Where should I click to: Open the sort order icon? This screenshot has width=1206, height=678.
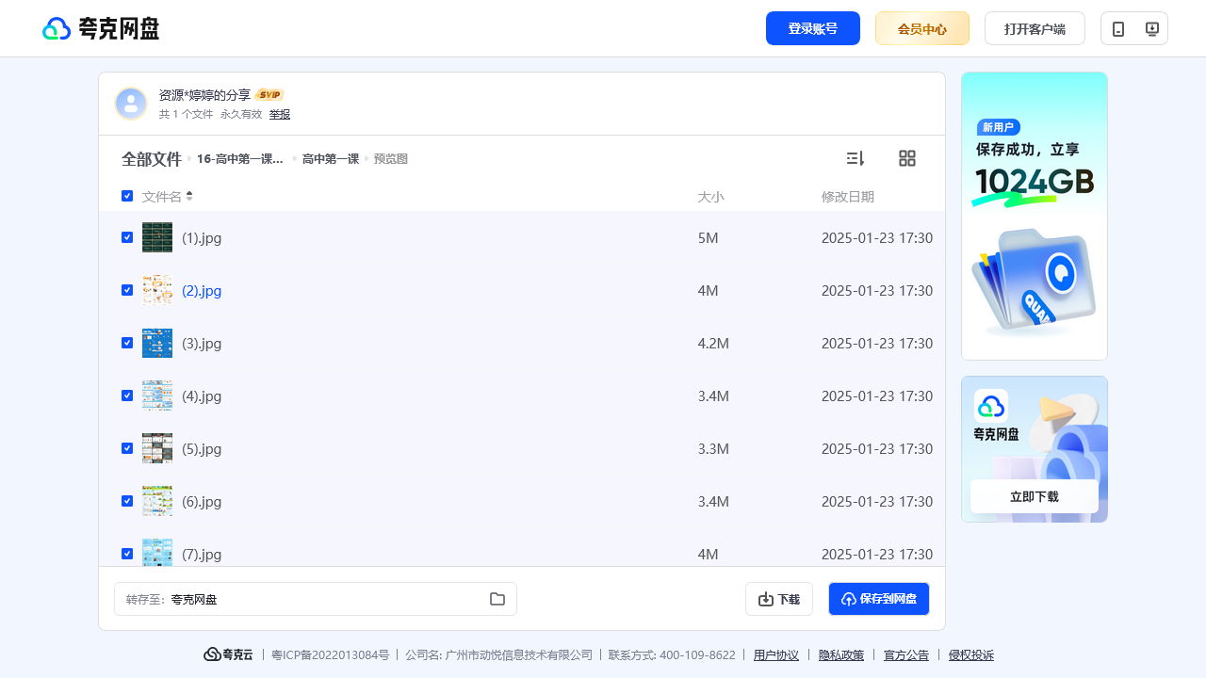click(855, 158)
